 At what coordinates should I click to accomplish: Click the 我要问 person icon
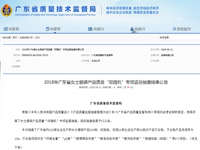tap(132, 29)
